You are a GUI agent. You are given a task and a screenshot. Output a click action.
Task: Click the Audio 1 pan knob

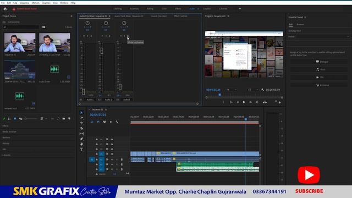87,23
